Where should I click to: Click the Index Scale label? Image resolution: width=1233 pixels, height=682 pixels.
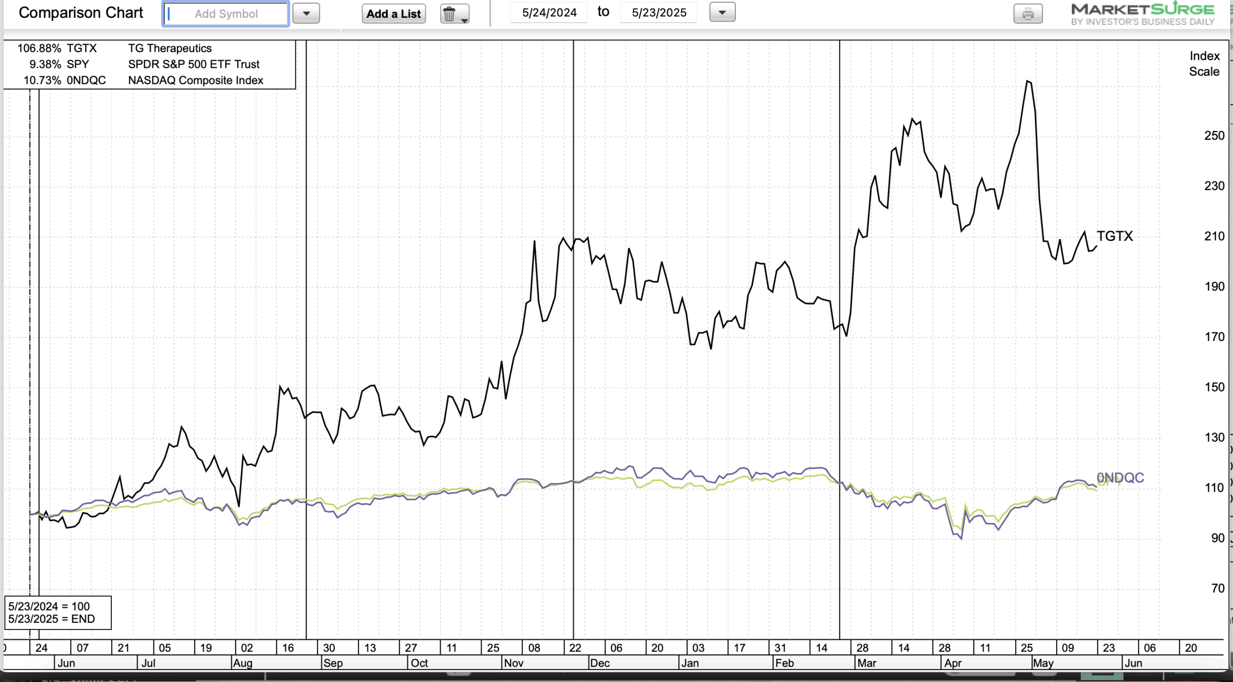(x=1204, y=64)
